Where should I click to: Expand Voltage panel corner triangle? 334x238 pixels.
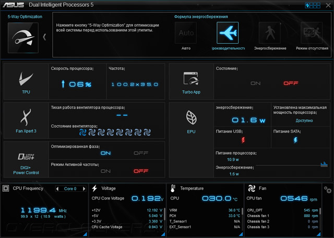click(x=163, y=234)
